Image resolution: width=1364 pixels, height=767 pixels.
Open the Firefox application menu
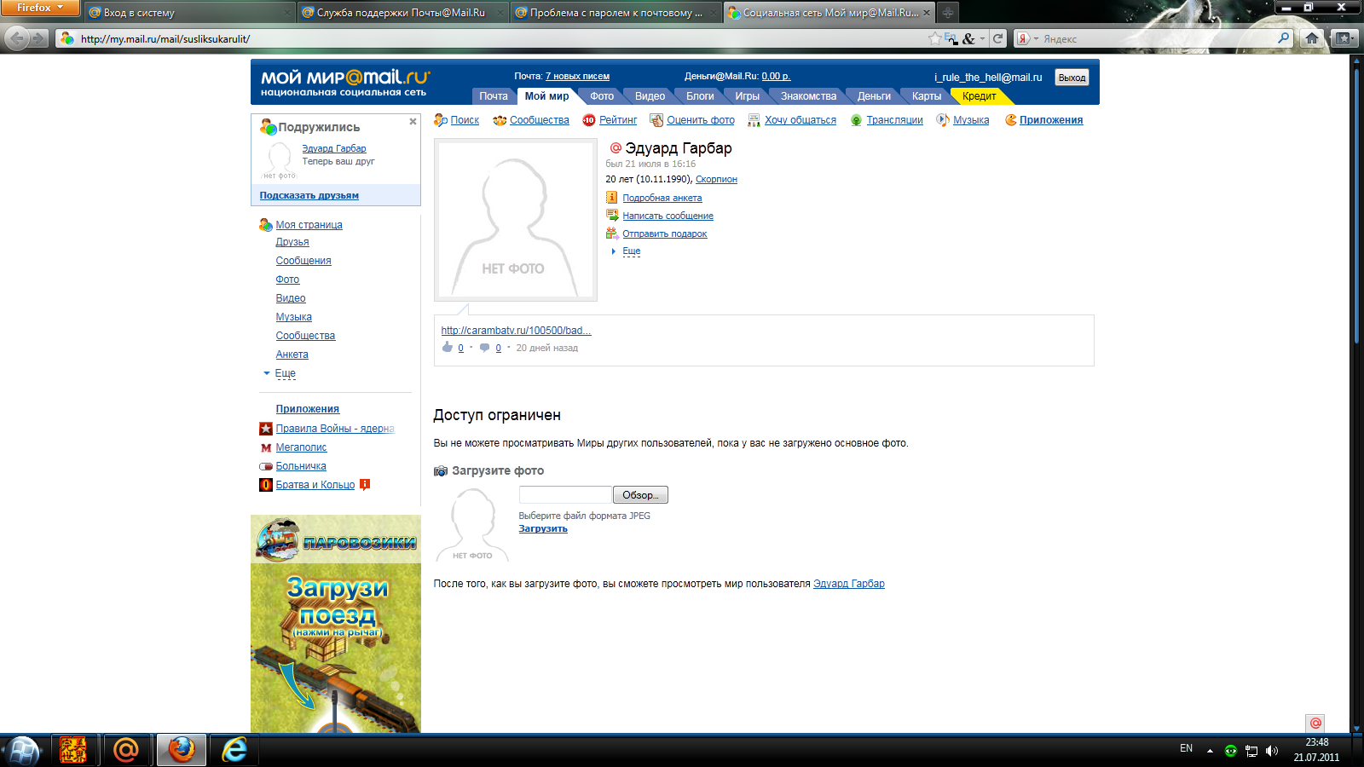click(39, 8)
